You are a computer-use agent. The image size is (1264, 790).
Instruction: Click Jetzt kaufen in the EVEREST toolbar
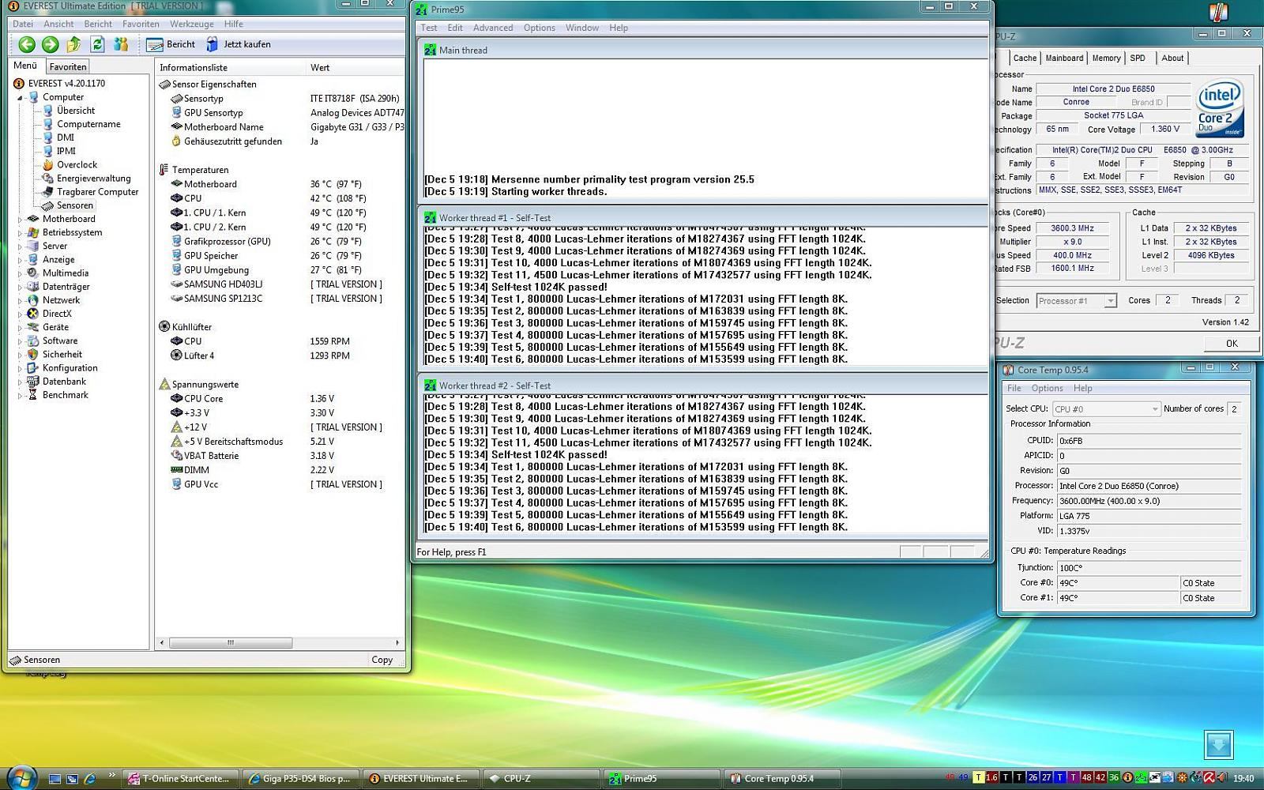[239, 45]
